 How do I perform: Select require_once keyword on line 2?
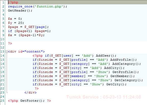[x=20, y=7]
